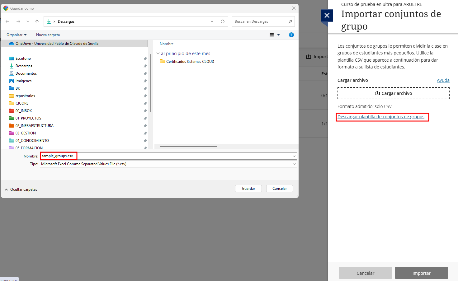Click the blue help question mark icon

[291, 35]
